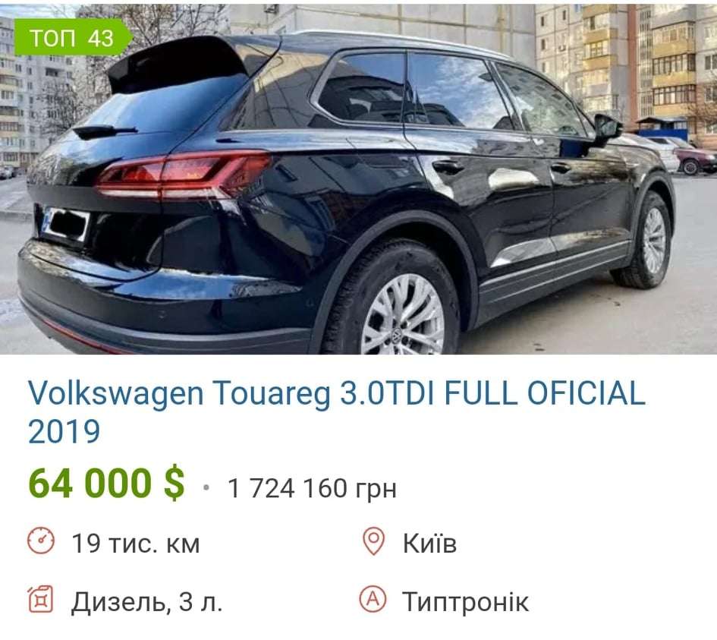
Task: Click the green ТОП 43 badge
Action: pos(72,37)
